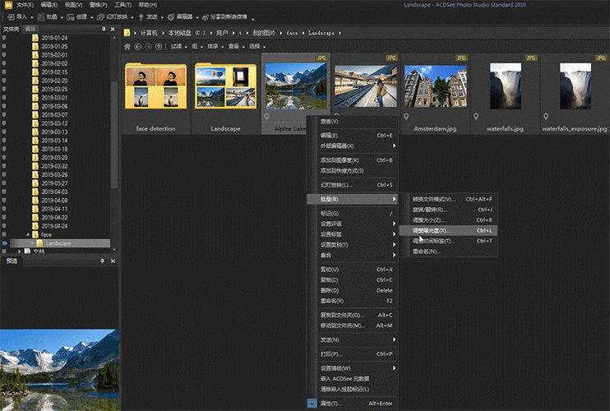Select the face detection folder thumbnail

[x=155, y=94]
